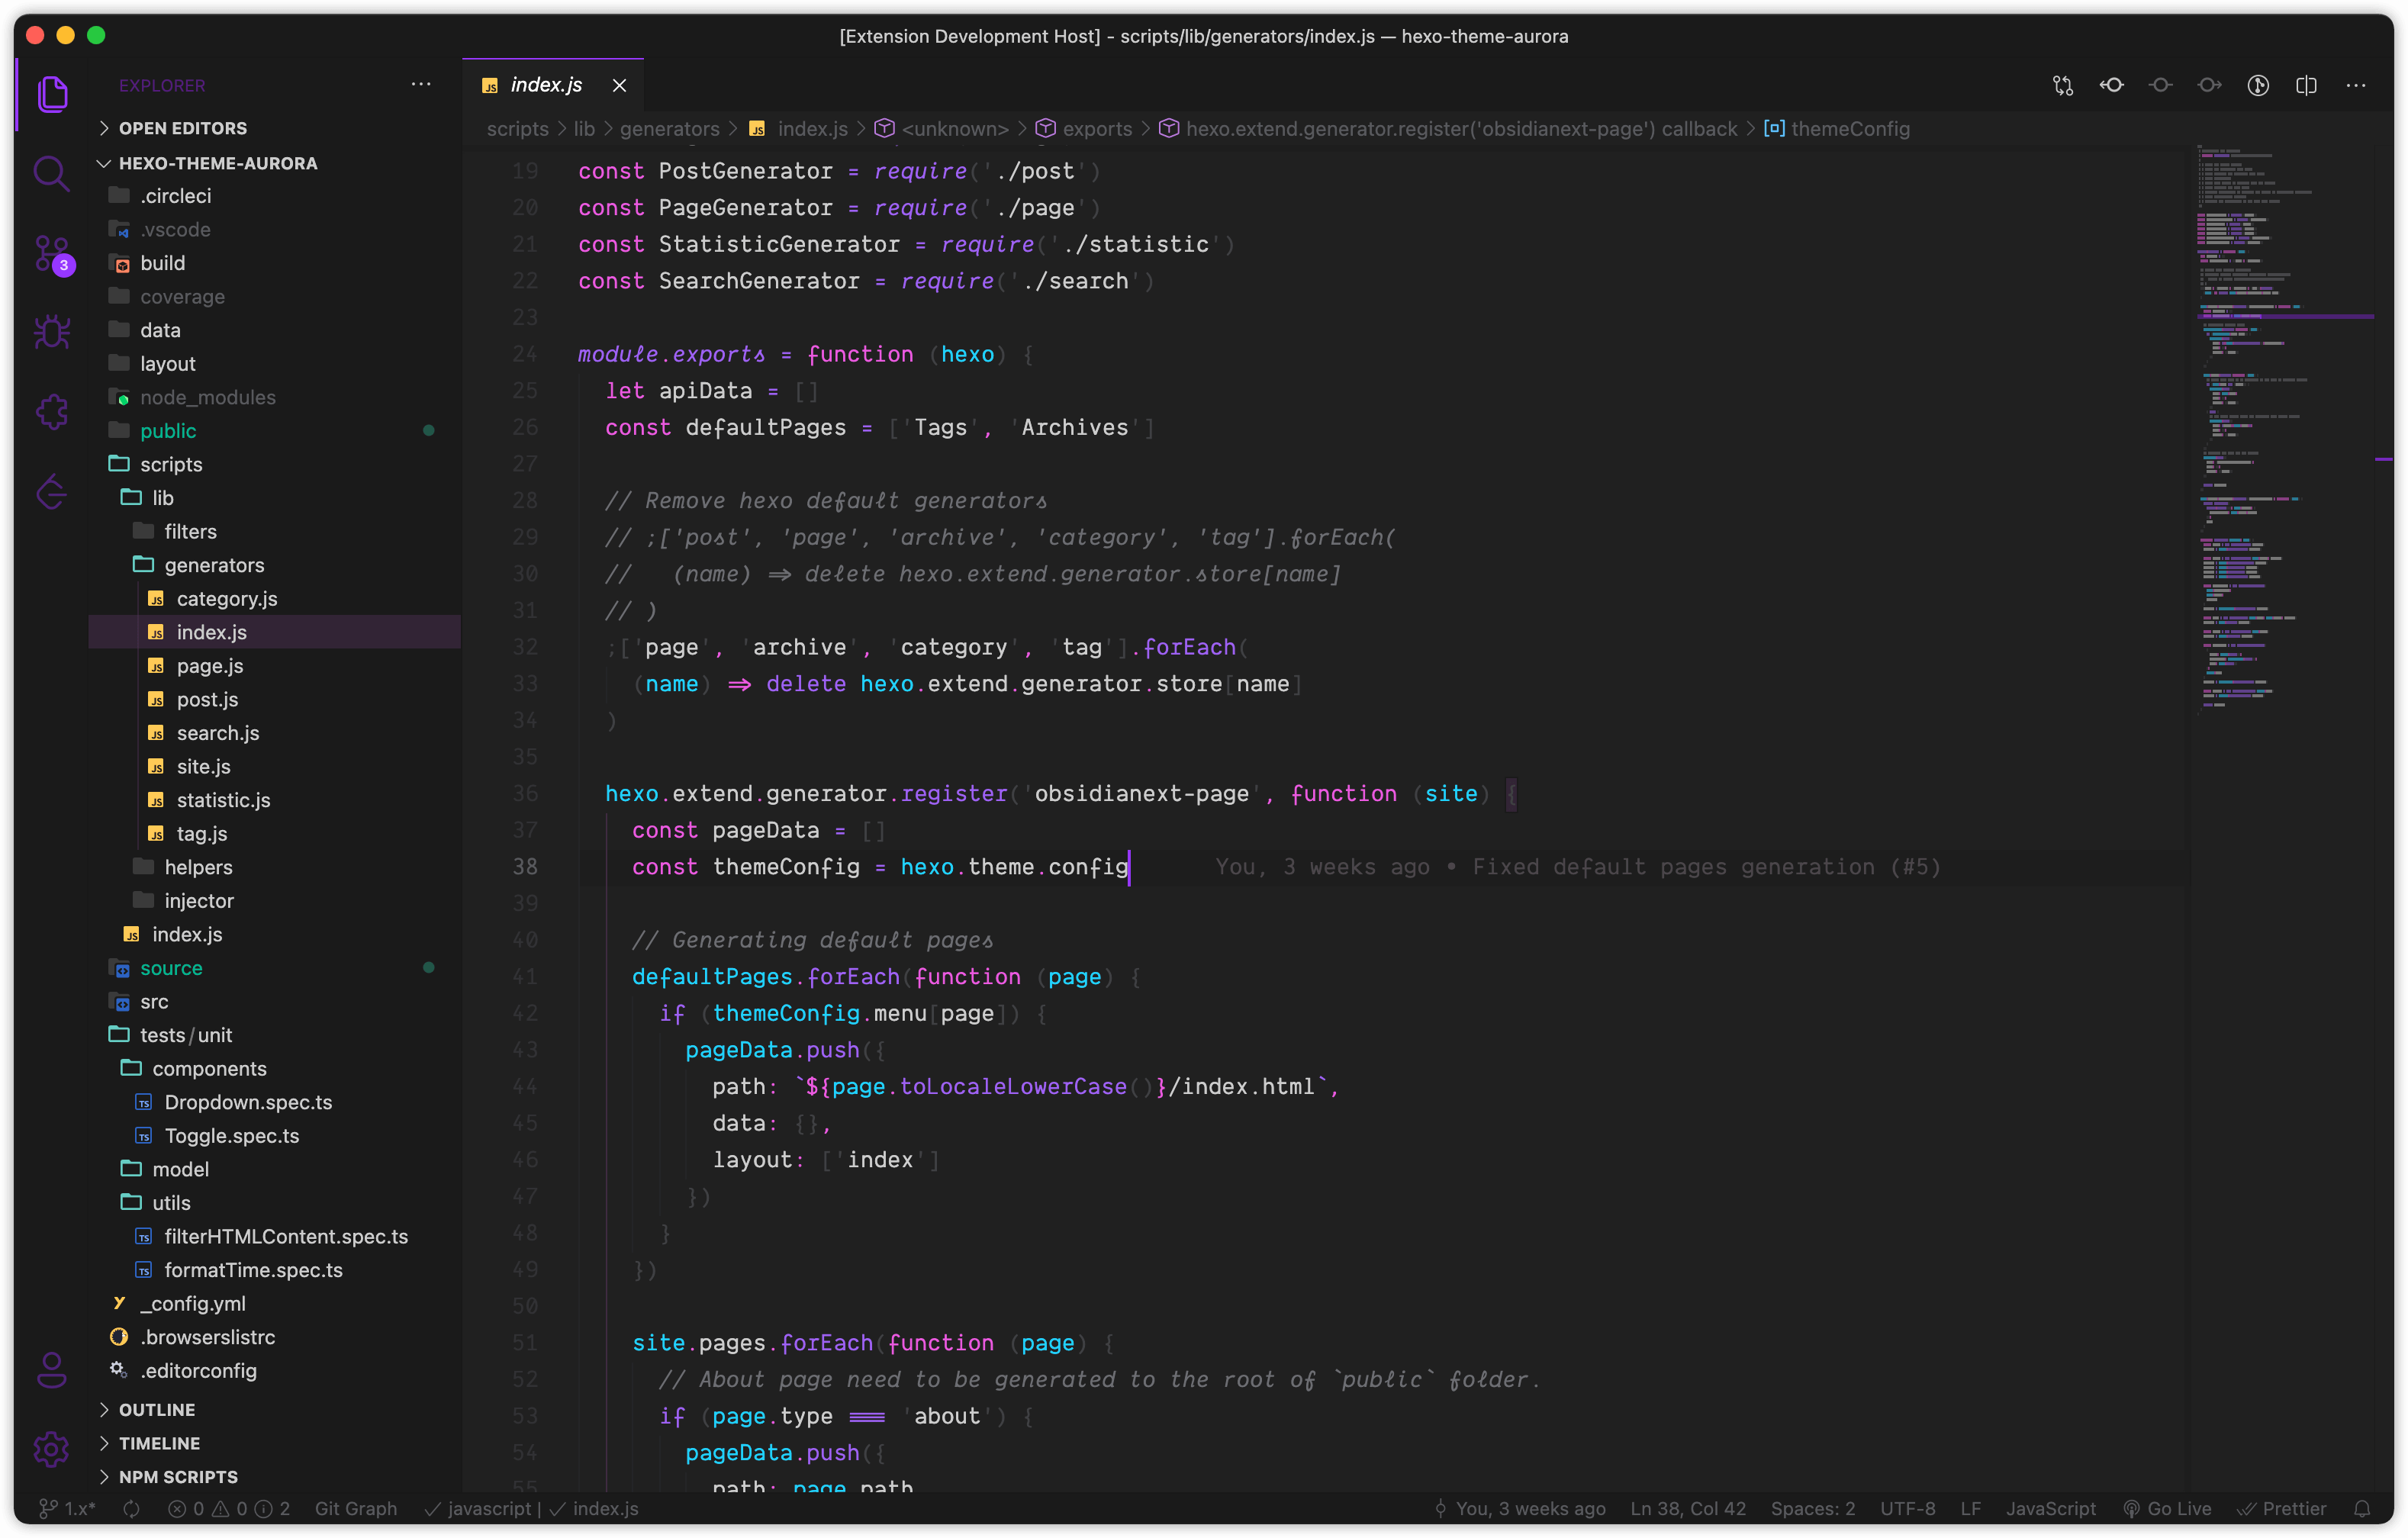Viewport: 2408px width, 1538px height.
Task: Expand the TIMELINE section
Action: 275,1443
